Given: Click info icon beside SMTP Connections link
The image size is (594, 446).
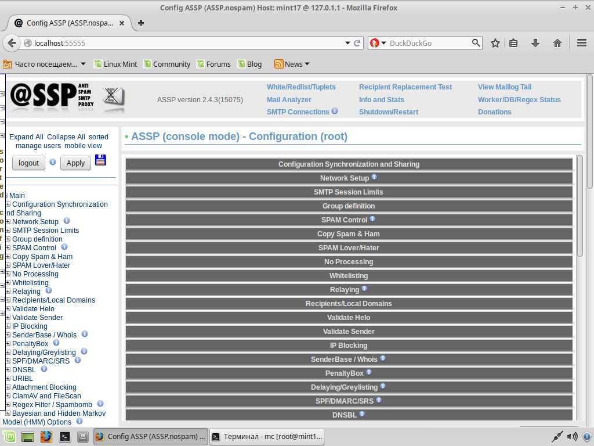Looking at the screenshot, I should (335, 111).
